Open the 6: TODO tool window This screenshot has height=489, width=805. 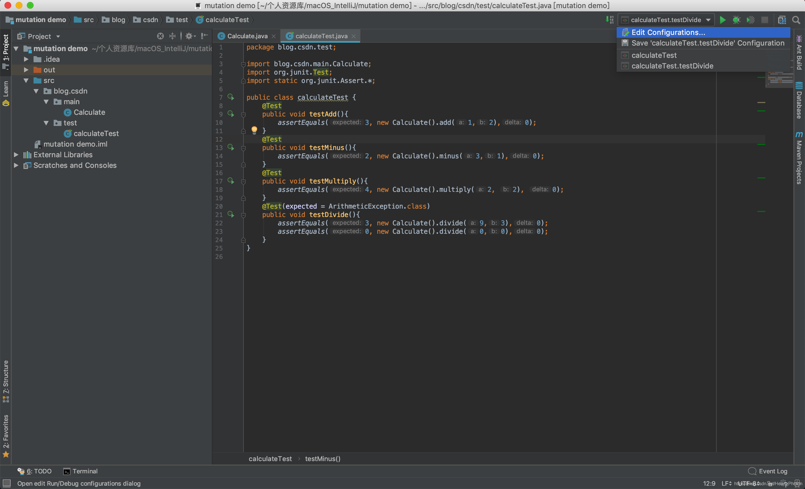pos(35,471)
